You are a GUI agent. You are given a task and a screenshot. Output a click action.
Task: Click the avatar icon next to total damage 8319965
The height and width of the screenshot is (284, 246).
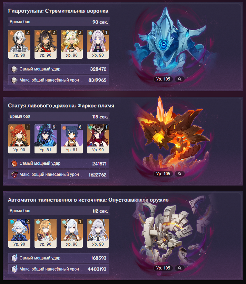14,80
